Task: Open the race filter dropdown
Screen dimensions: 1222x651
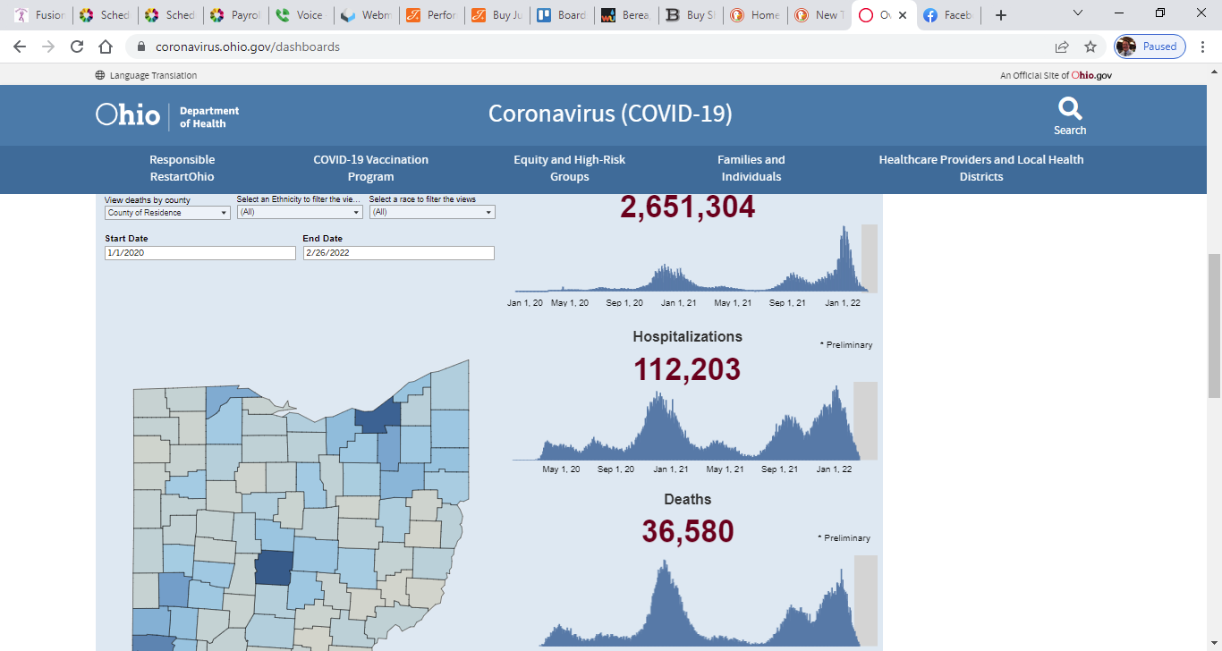Action: 432,213
